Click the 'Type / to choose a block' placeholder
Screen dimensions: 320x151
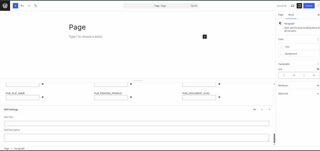pyautogui.click(x=86, y=37)
